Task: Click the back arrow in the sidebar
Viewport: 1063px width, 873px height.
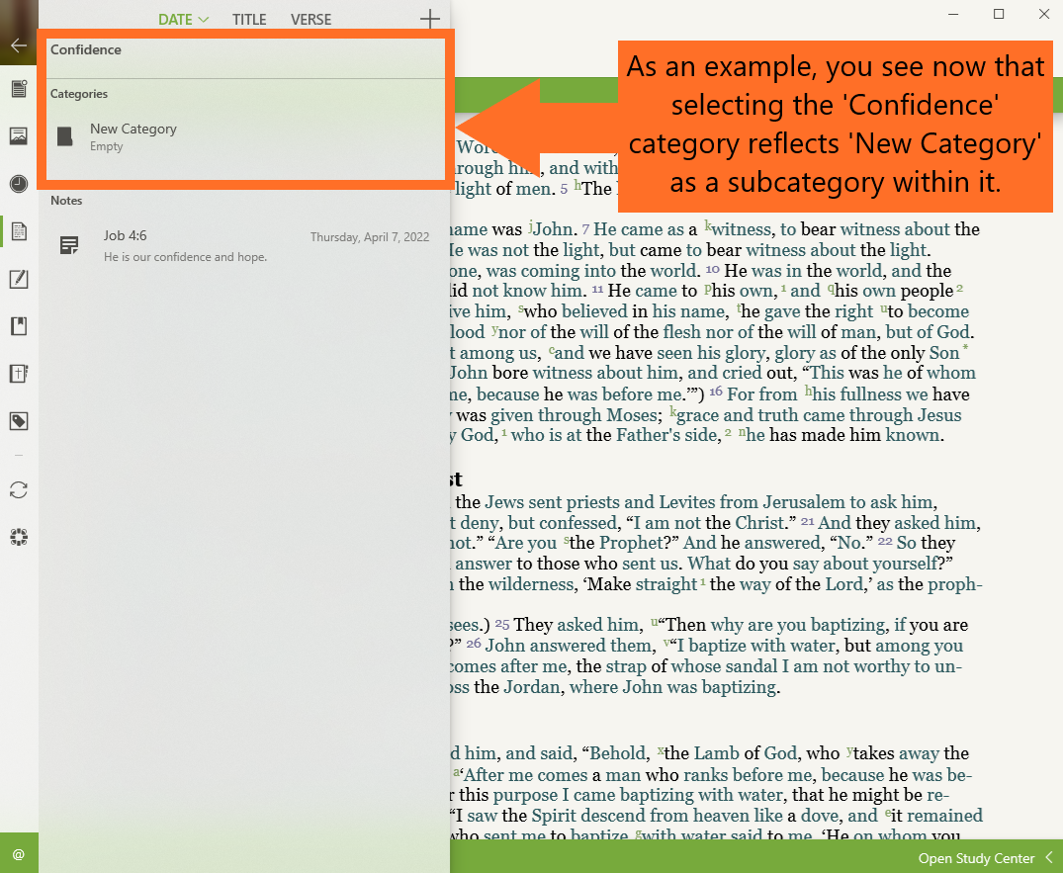Action: tap(18, 44)
